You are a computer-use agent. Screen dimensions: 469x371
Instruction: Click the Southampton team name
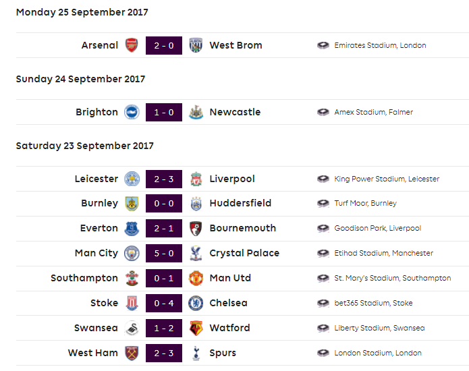click(x=84, y=278)
